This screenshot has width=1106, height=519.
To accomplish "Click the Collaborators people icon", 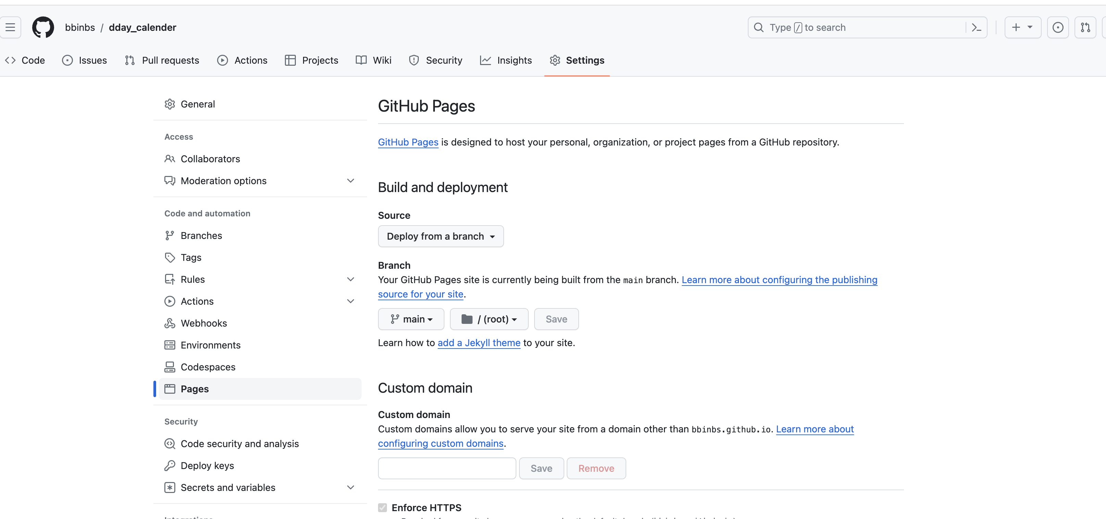I will [169, 159].
